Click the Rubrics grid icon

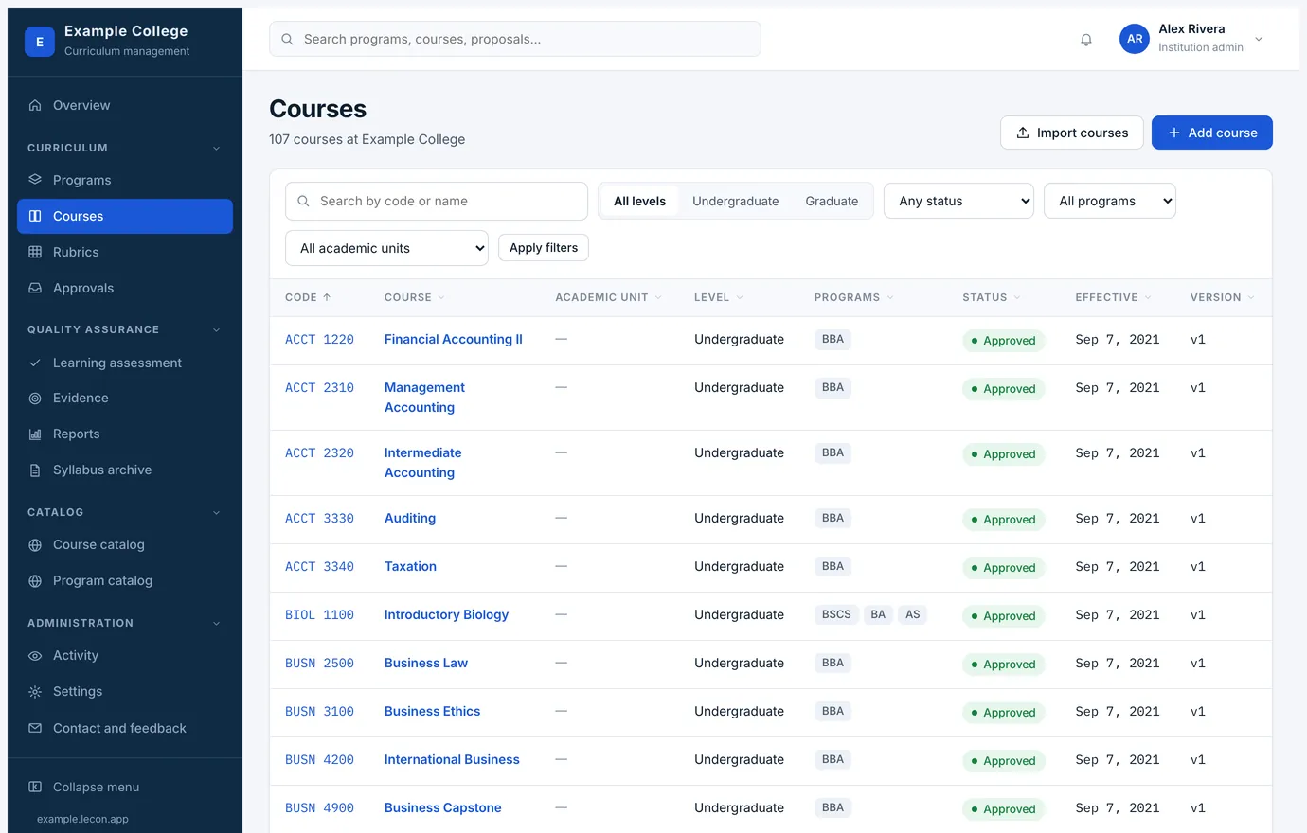[x=35, y=252]
